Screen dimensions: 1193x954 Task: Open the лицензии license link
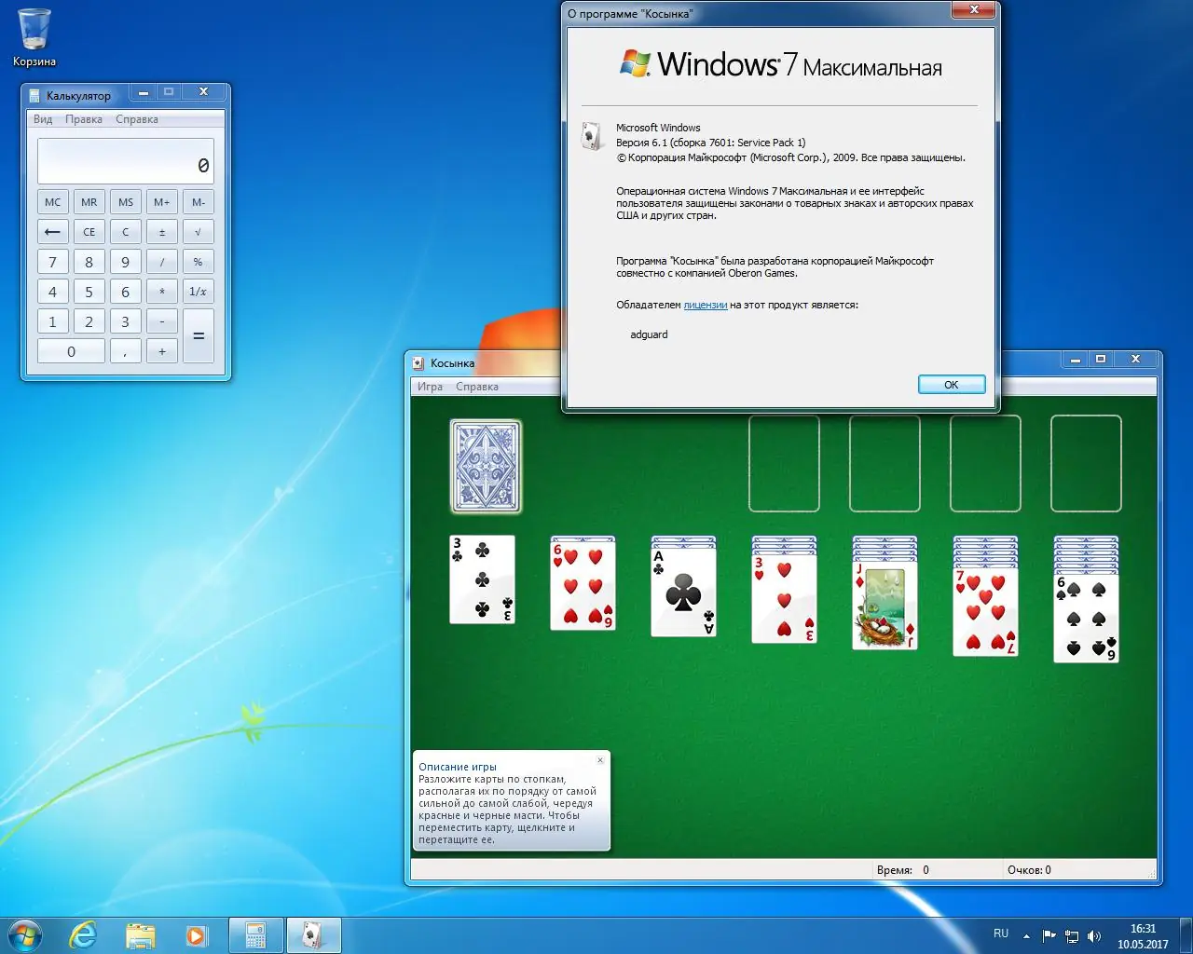click(x=706, y=305)
